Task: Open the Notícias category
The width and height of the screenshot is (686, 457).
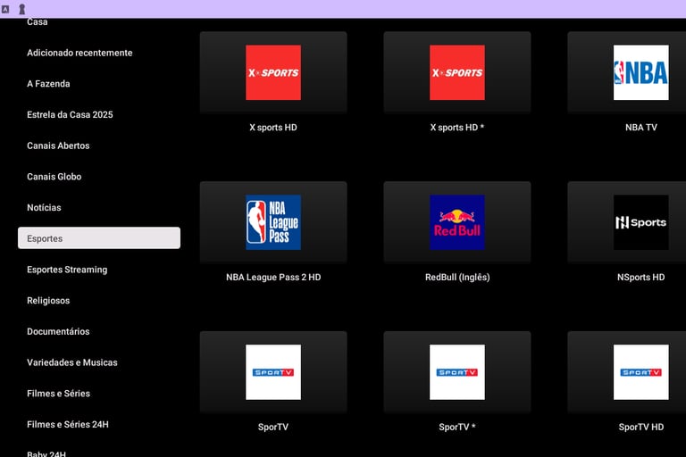Action: pyautogui.click(x=44, y=208)
